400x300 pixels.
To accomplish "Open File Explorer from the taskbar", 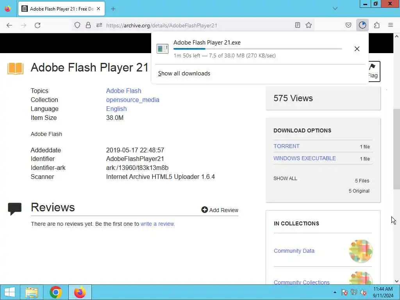I will (32, 292).
